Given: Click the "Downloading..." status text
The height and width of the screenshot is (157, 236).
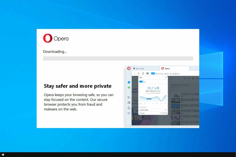Looking at the screenshot, I should tap(55, 52).
